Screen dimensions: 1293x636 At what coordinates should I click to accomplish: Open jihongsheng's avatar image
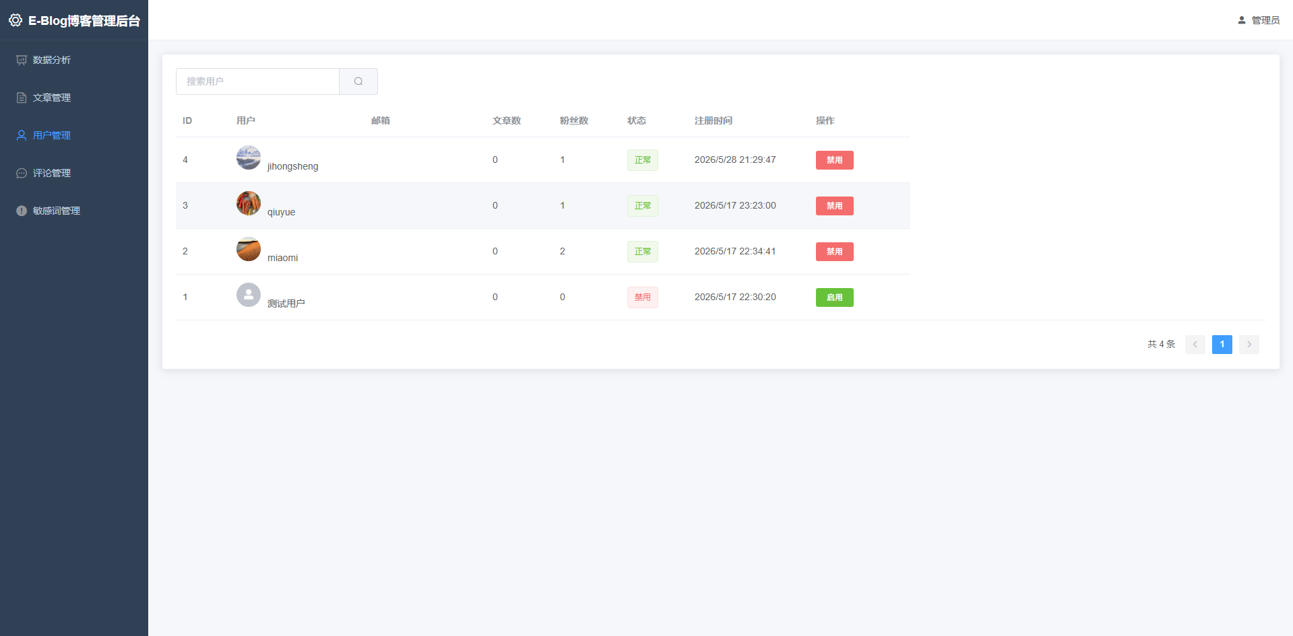pyautogui.click(x=249, y=157)
